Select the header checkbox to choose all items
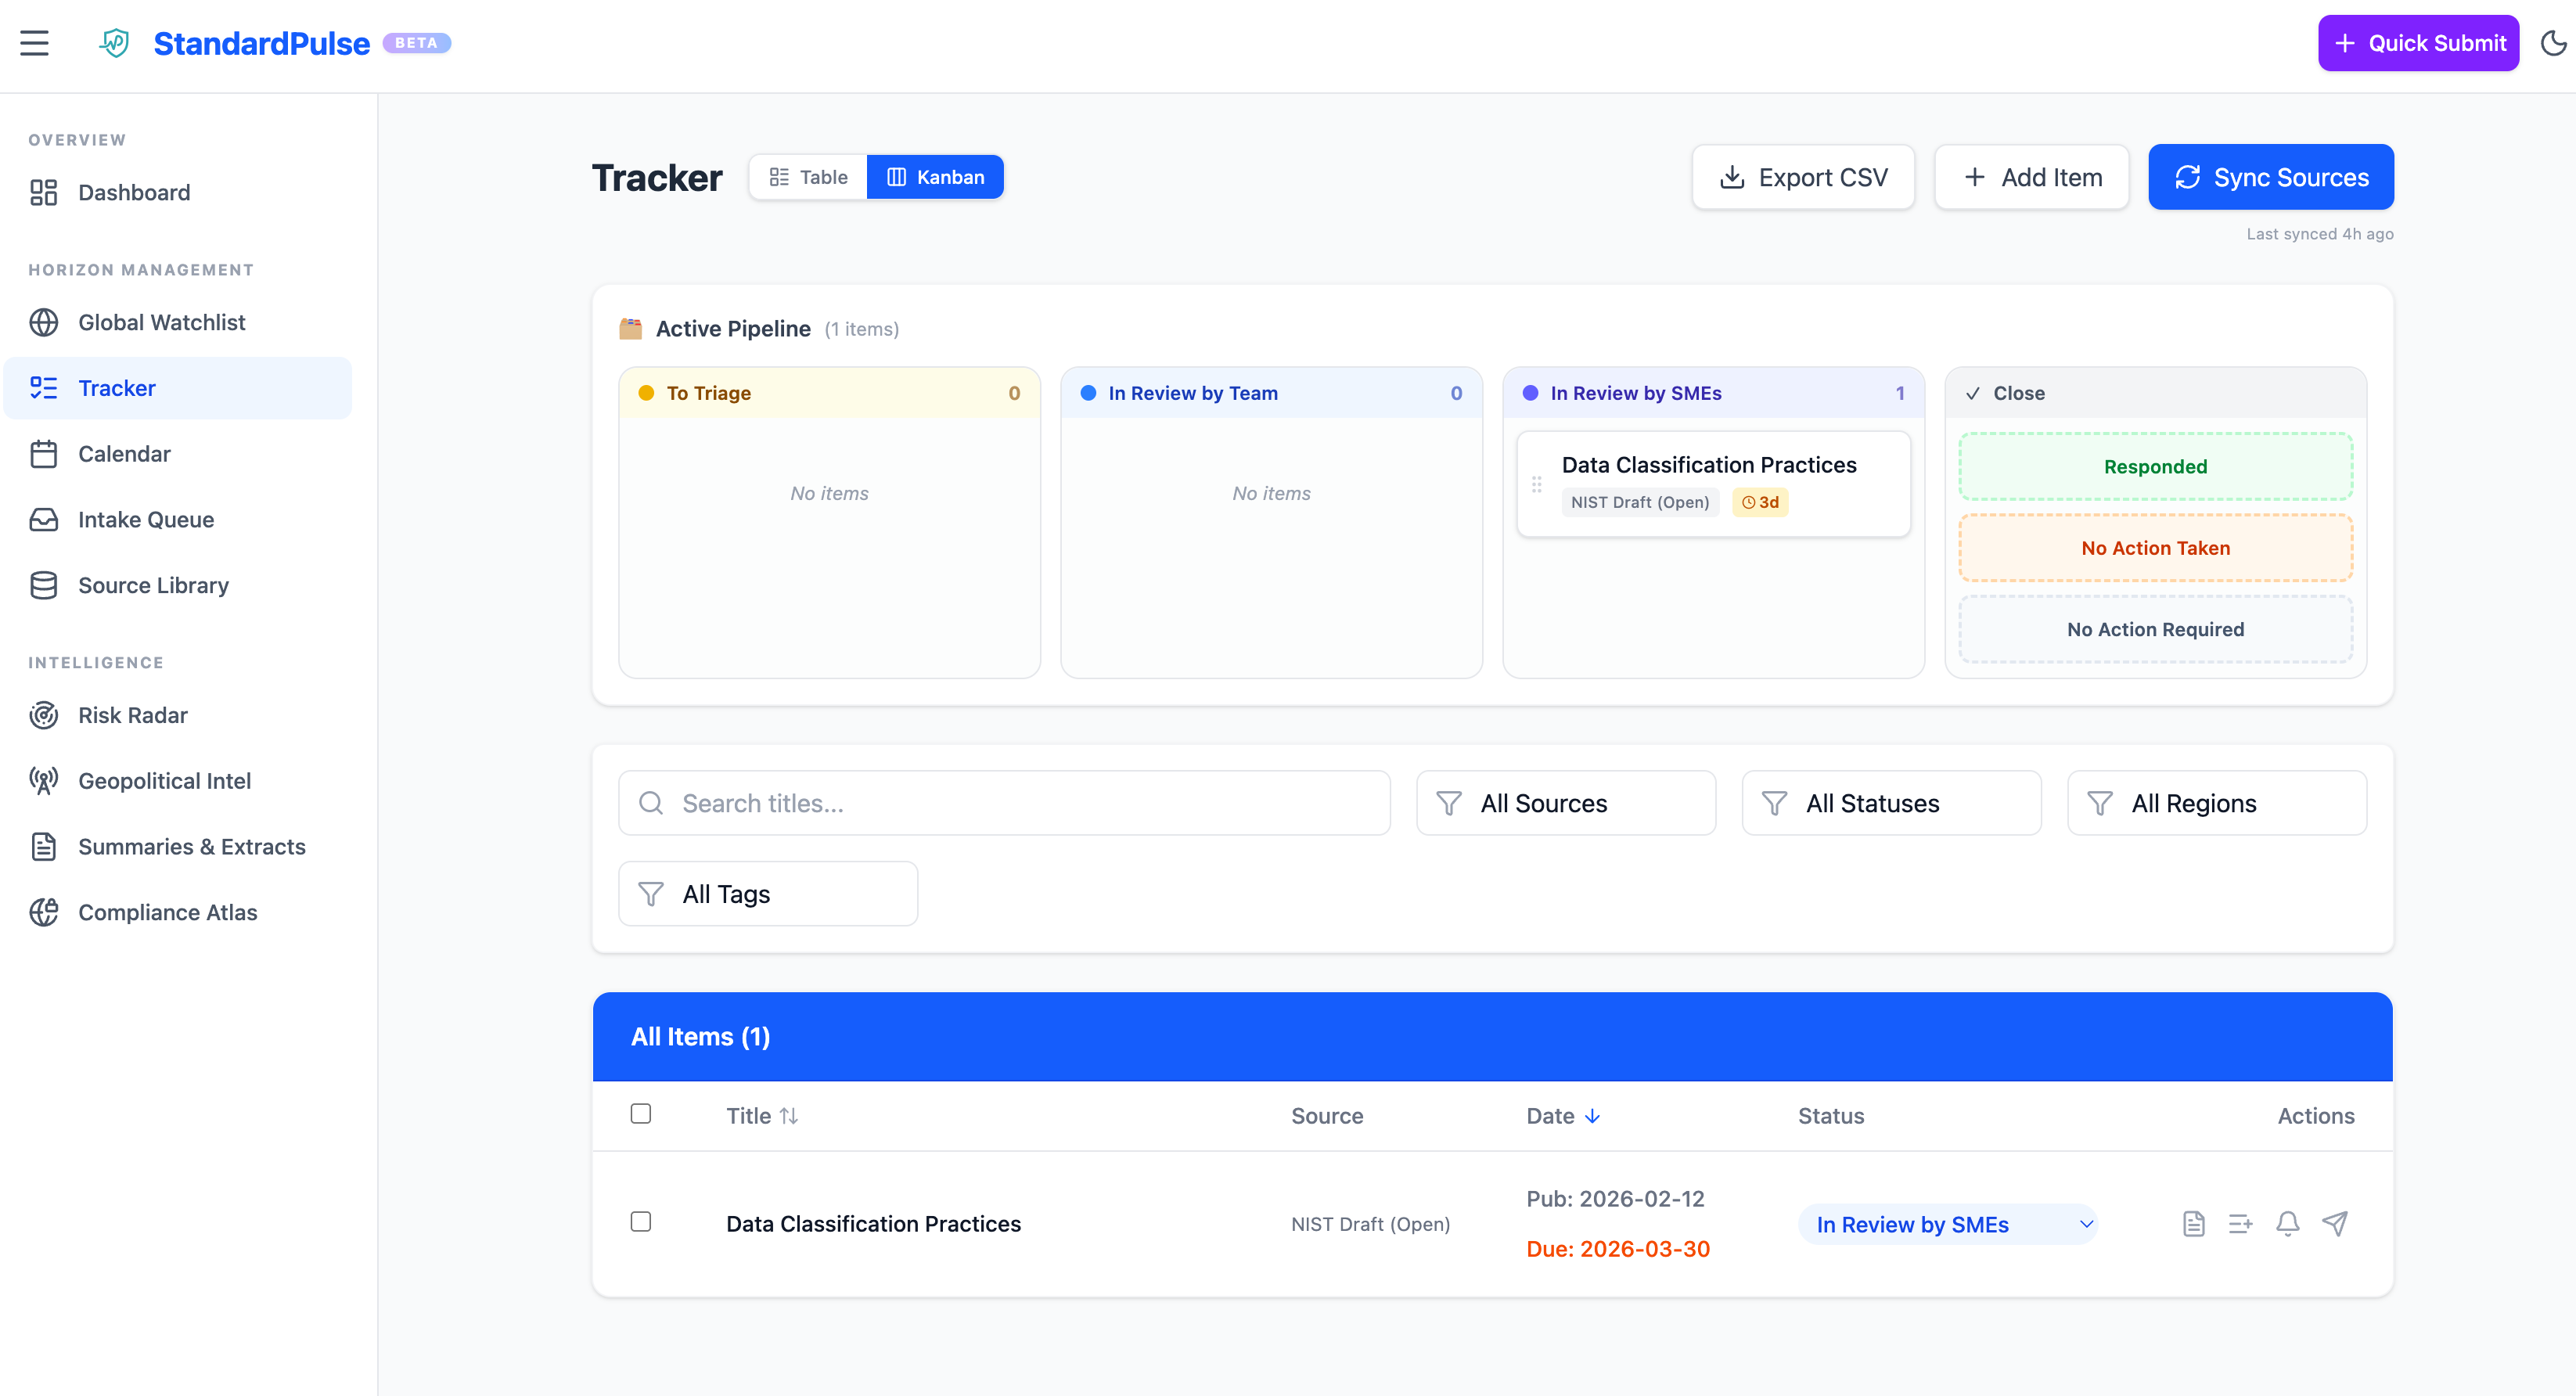 (x=641, y=1113)
